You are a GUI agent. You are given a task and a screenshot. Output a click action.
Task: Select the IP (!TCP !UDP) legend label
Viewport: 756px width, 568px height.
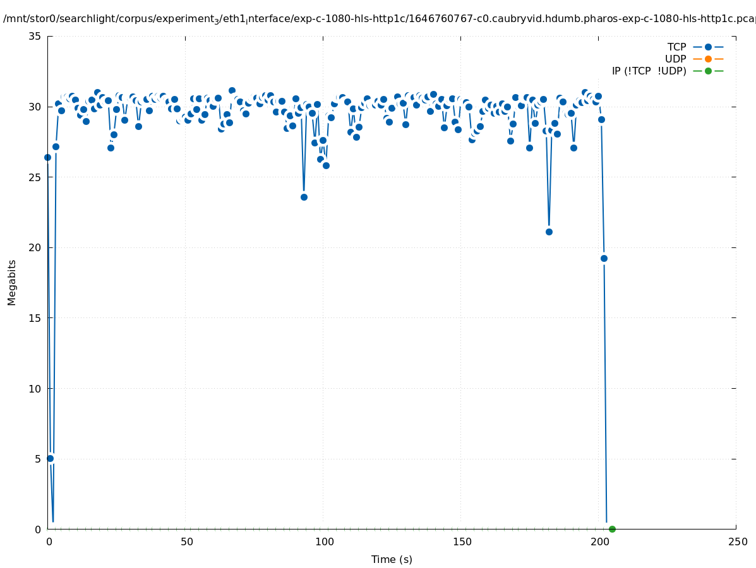pos(649,71)
